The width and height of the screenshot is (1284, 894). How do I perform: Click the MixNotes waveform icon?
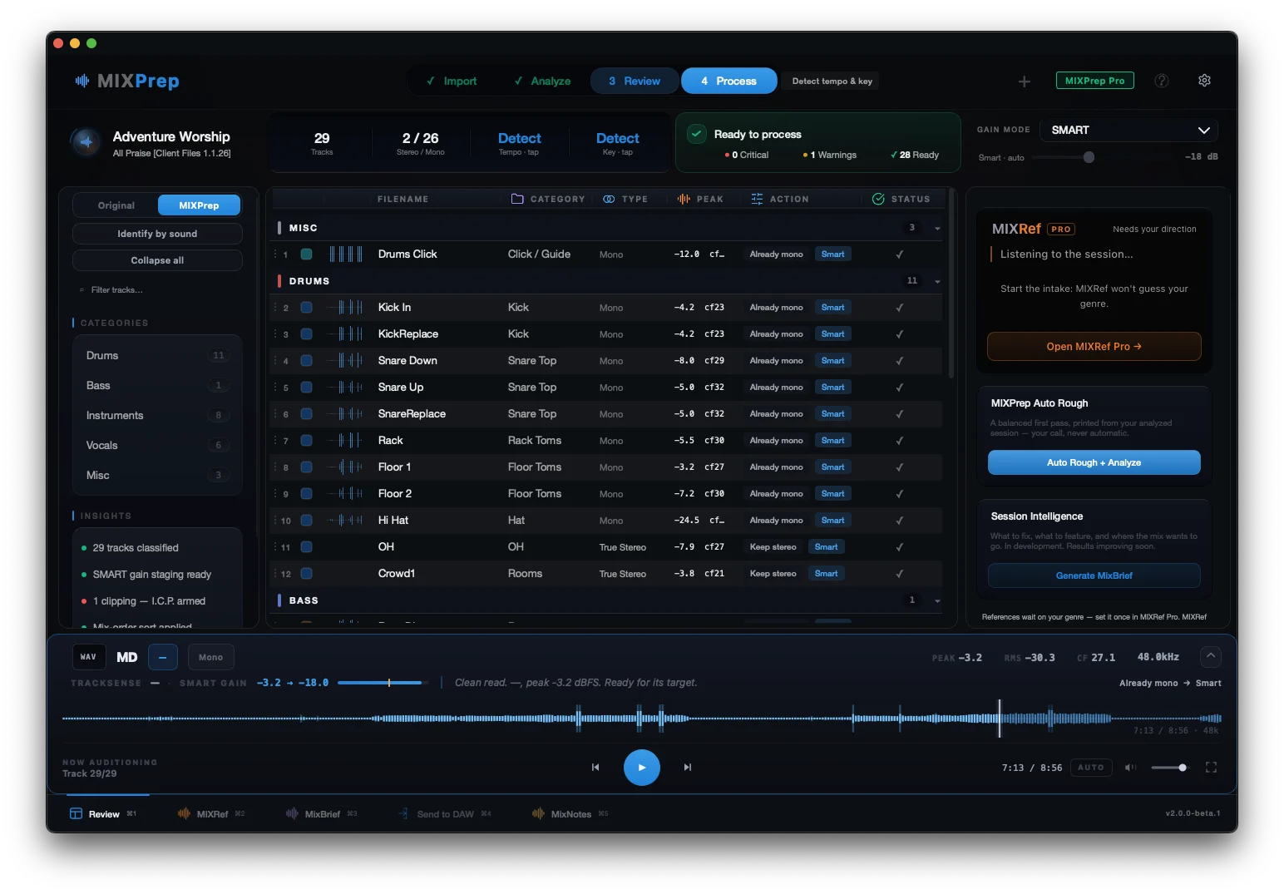click(538, 813)
